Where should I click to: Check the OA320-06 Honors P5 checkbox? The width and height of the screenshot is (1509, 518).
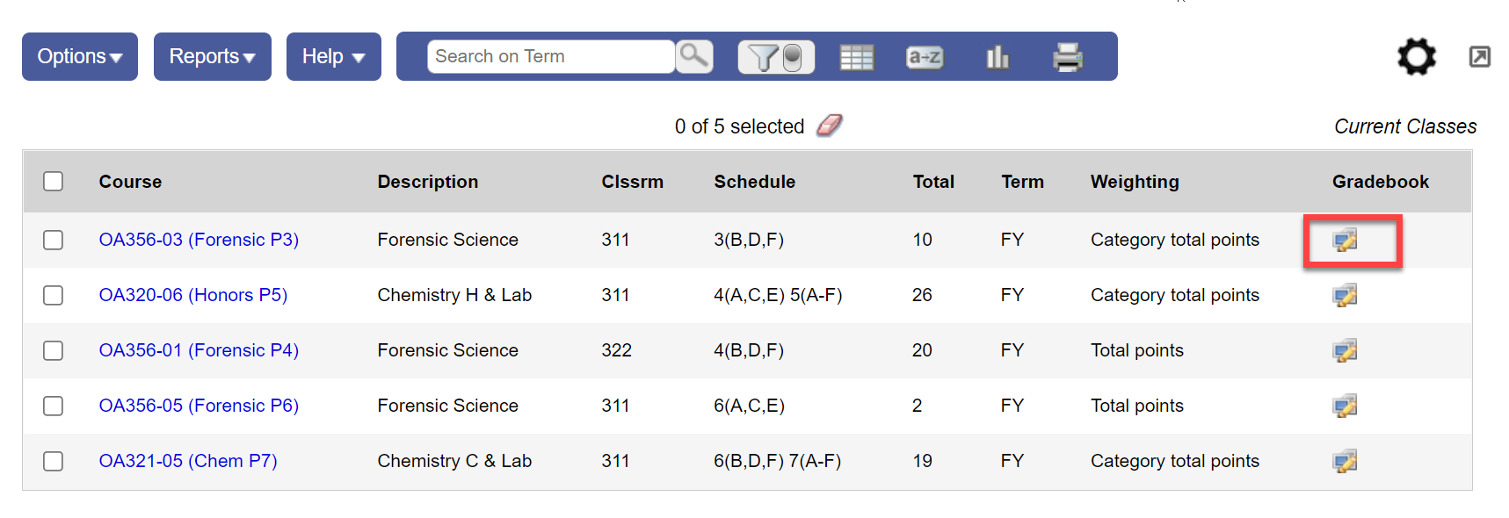coord(53,295)
